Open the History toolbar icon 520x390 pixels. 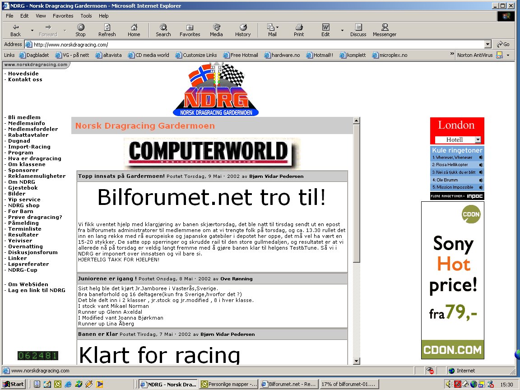pos(243,30)
